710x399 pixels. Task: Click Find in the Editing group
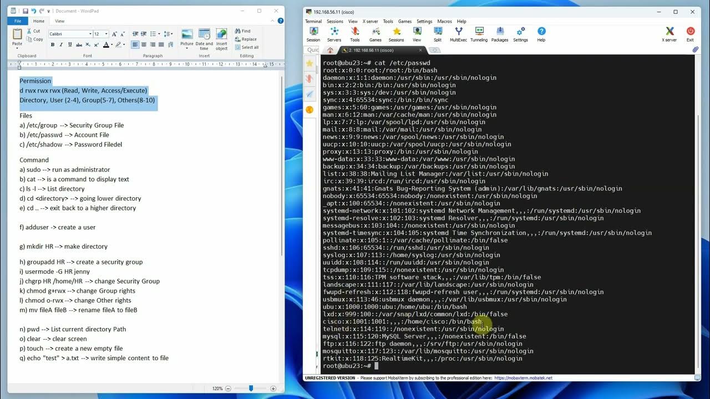tap(242, 31)
